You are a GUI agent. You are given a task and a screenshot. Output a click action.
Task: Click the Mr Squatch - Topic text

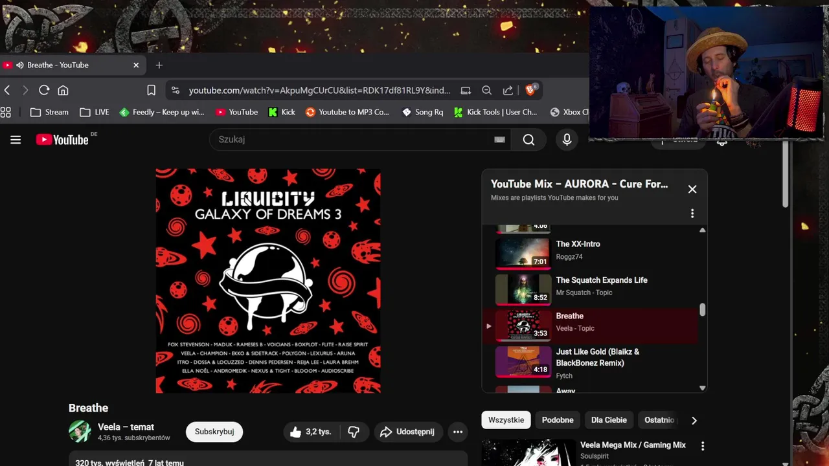(x=584, y=293)
